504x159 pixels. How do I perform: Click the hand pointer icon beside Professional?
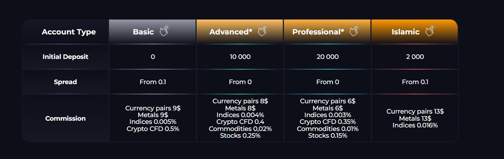click(353, 31)
